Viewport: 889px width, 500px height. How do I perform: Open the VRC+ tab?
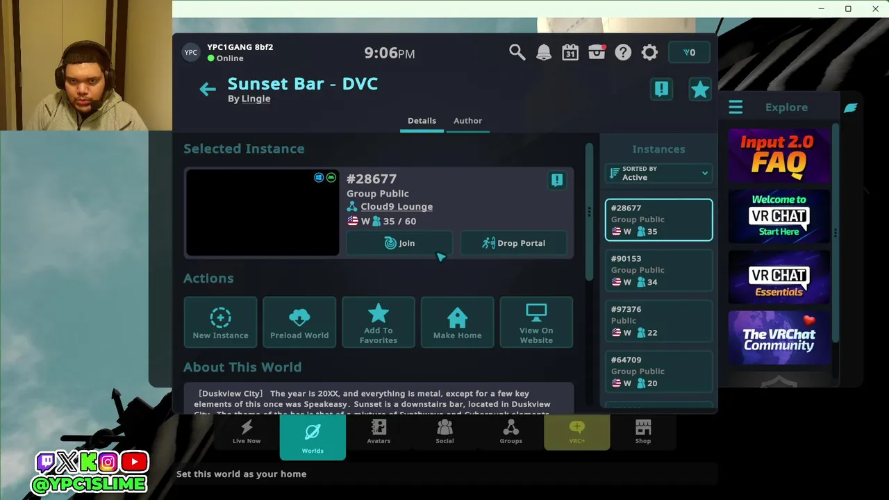(576, 432)
